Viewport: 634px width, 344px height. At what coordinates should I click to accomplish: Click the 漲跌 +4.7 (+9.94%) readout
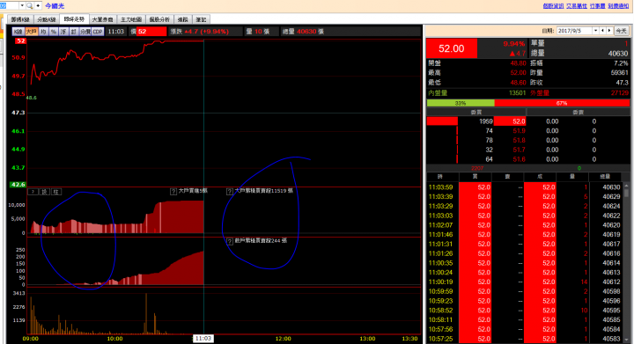(199, 32)
